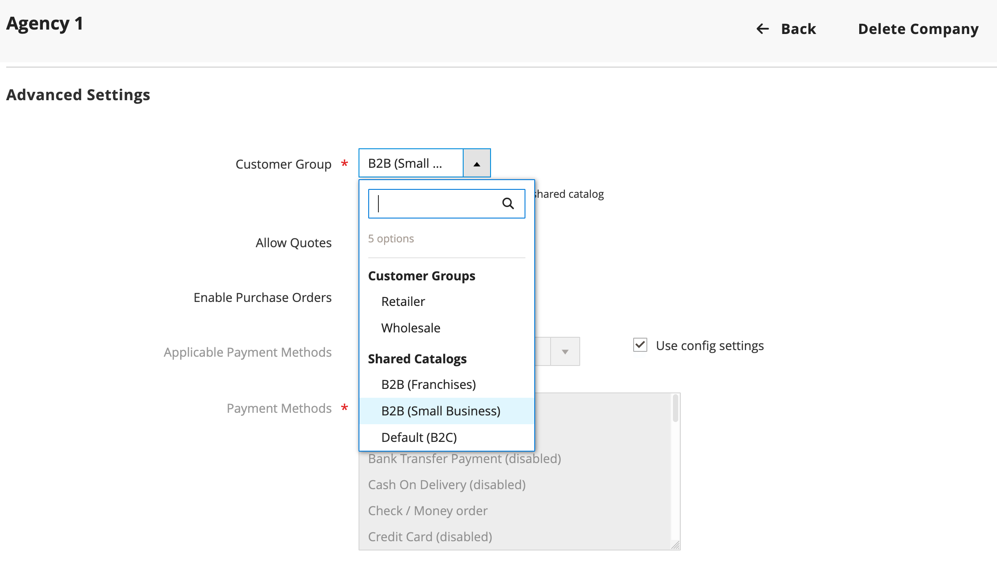Pick Default (B2C) from the list

point(419,437)
